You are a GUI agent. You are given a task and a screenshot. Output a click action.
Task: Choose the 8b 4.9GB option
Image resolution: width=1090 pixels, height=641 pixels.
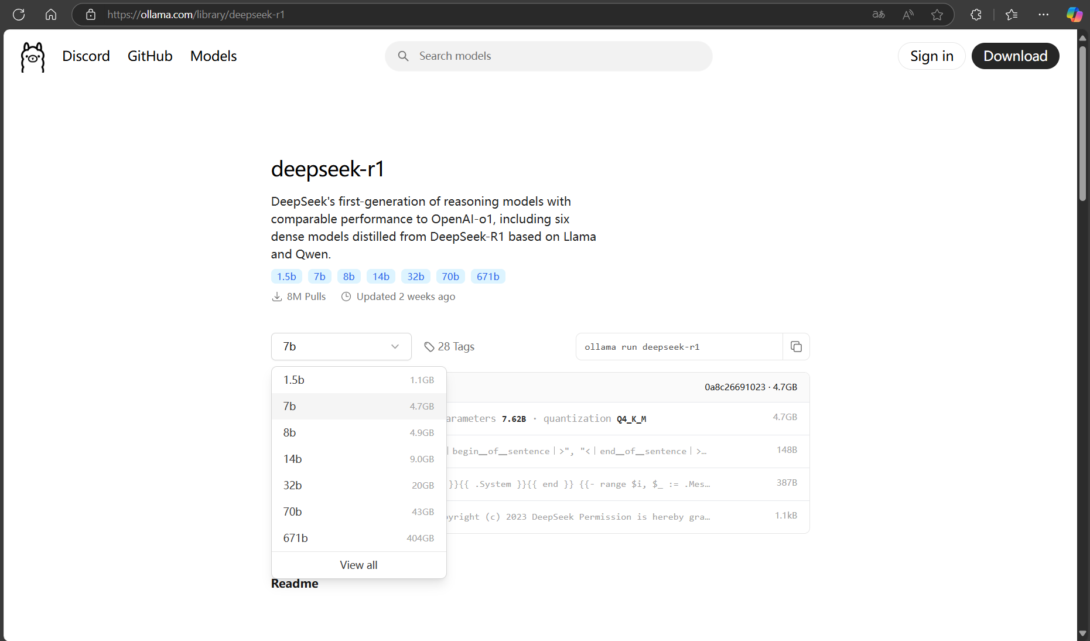[359, 433]
